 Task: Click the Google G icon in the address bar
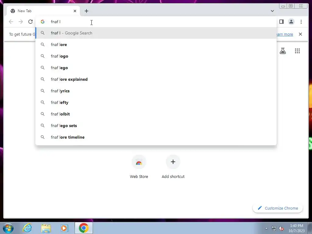pyautogui.click(x=43, y=22)
